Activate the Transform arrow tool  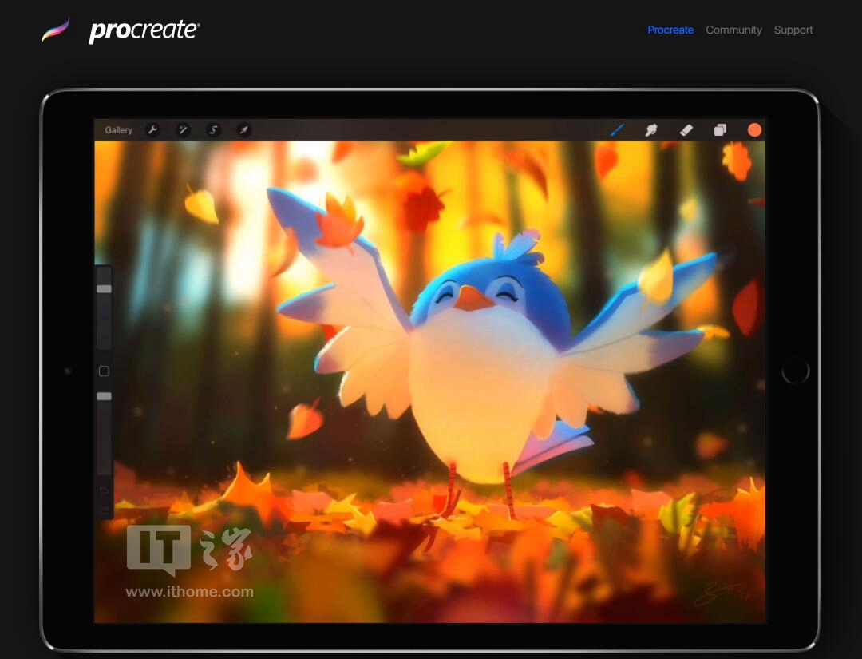tap(243, 130)
